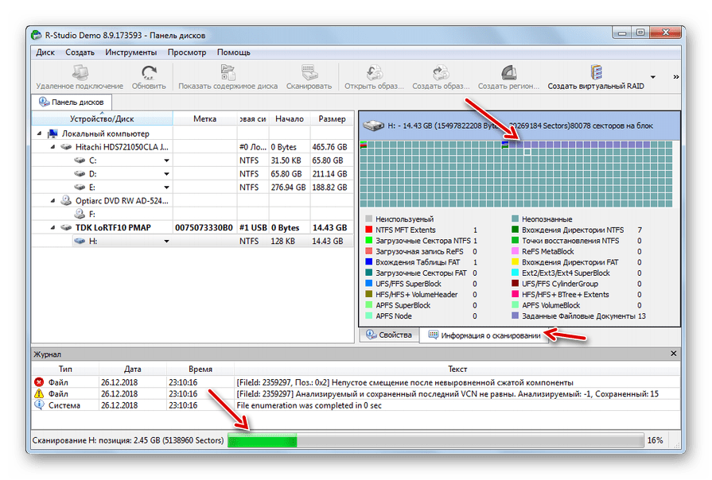Click the Create virtual RAID toolbar icon
Screen dimensions: 712x480
[596, 72]
